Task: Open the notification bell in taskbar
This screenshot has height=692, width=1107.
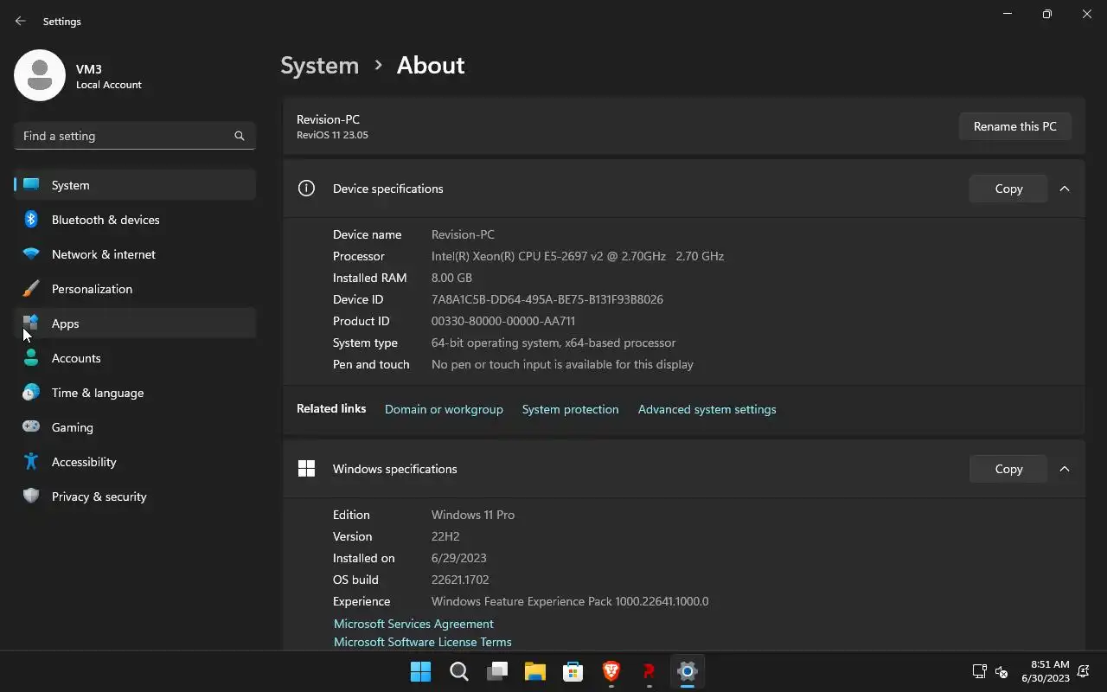Action: [x=1084, y=671]
